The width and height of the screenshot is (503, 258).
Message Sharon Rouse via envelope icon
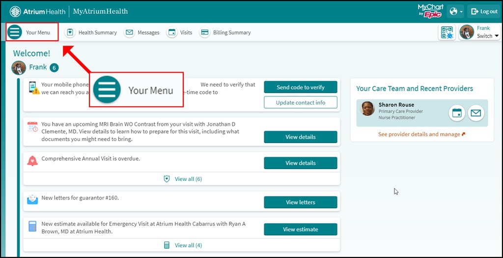pos(476,113)
